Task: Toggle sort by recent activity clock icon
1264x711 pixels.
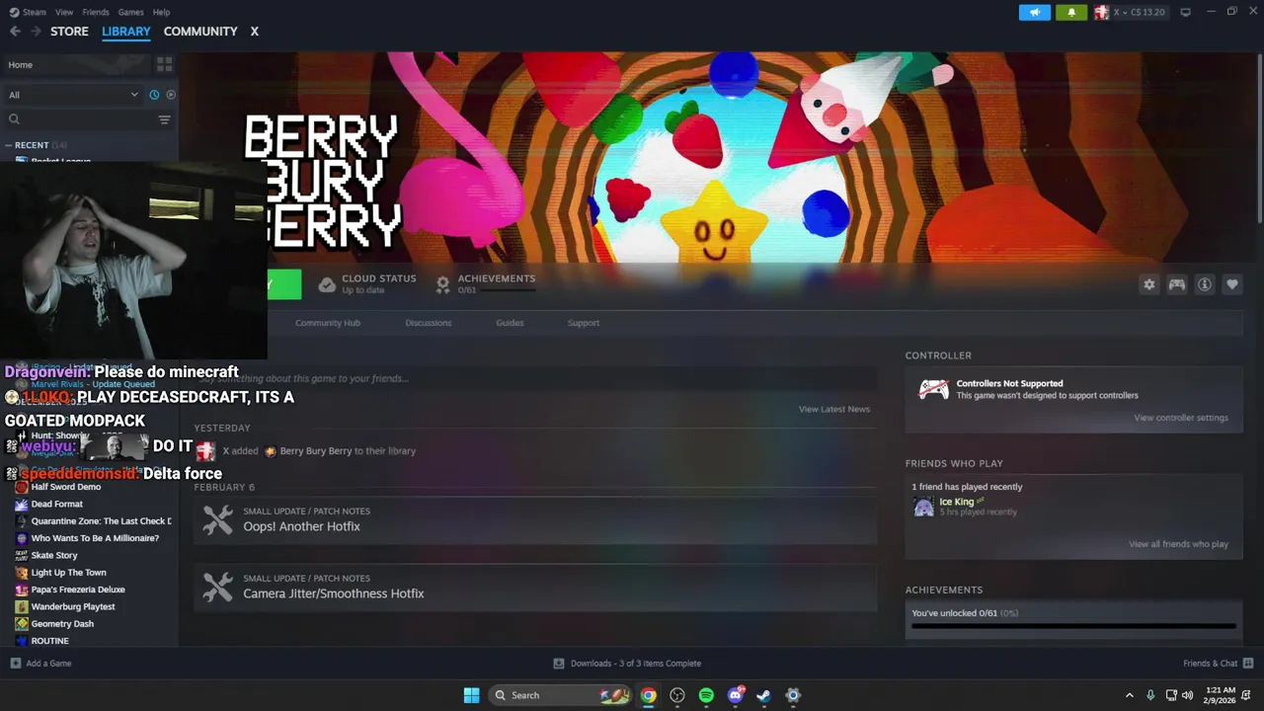Action: click(154, 95)
